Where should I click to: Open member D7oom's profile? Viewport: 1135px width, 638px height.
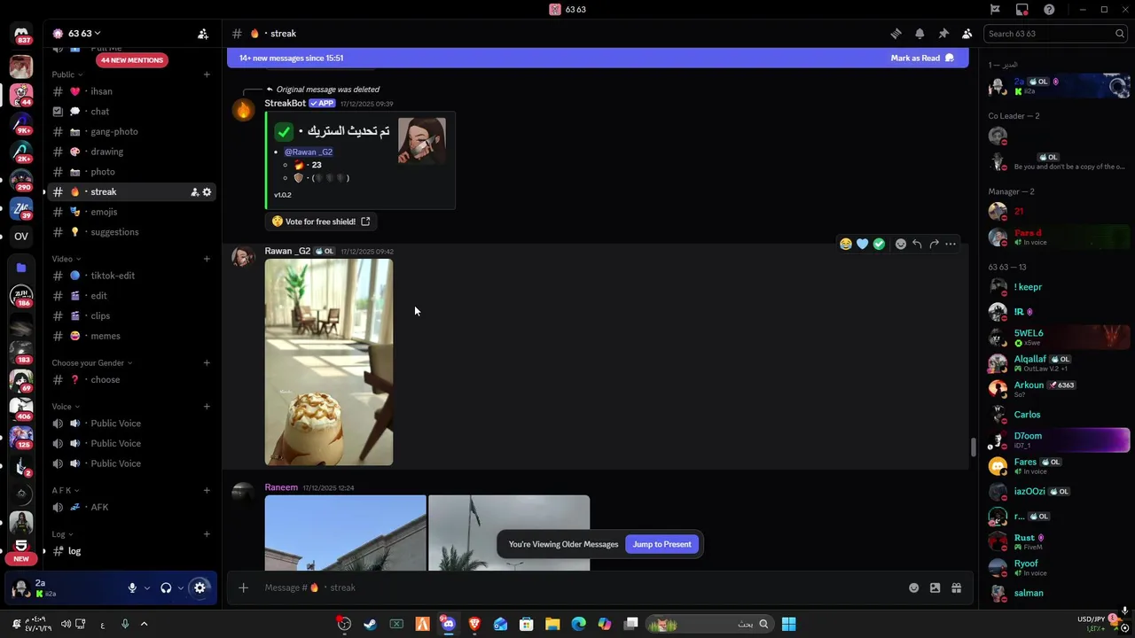[x=1055, y=440]
